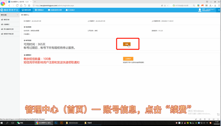Open Illustrator from the taskbar
This screenshot has width=221, height=126.
(x=62, y=123)
